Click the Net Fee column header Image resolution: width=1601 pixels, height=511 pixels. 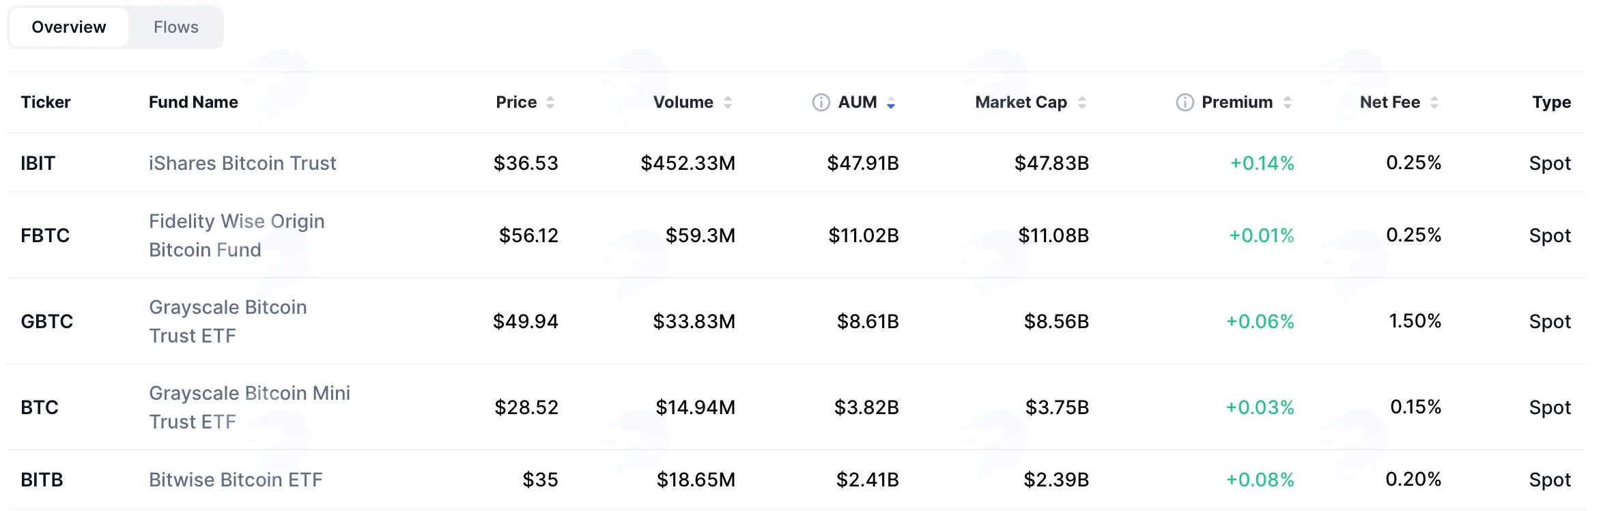coord(1389,102)
